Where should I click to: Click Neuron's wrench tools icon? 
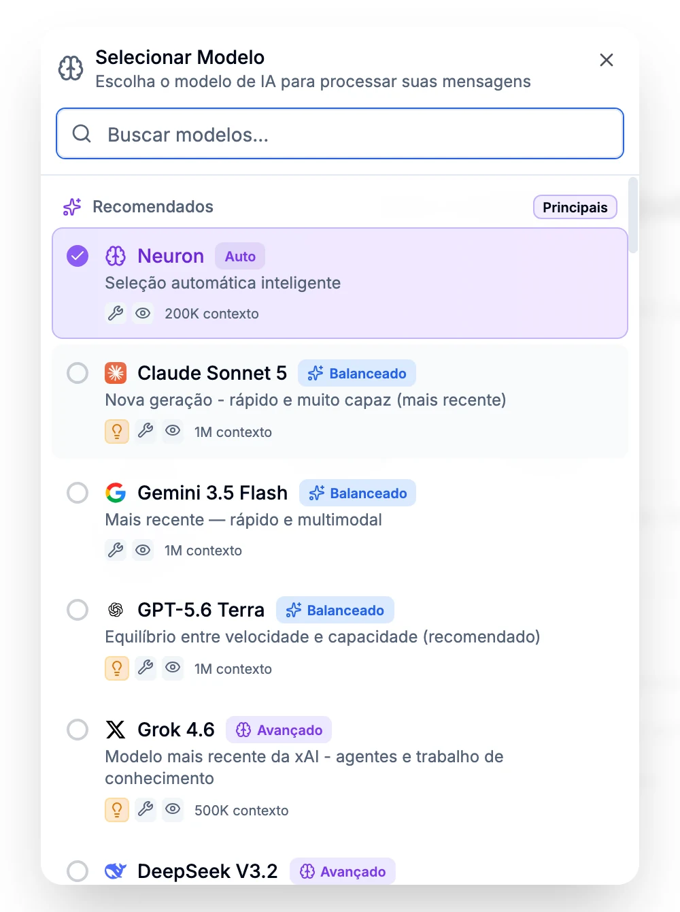click(x=116, y=313)
